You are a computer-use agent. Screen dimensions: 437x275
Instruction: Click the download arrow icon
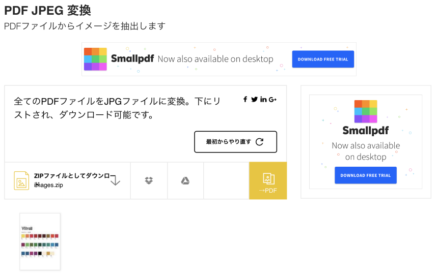click(116, 180)
